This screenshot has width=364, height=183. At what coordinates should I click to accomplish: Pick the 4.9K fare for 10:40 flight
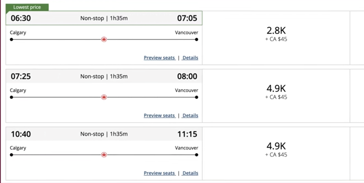point(276,150)
